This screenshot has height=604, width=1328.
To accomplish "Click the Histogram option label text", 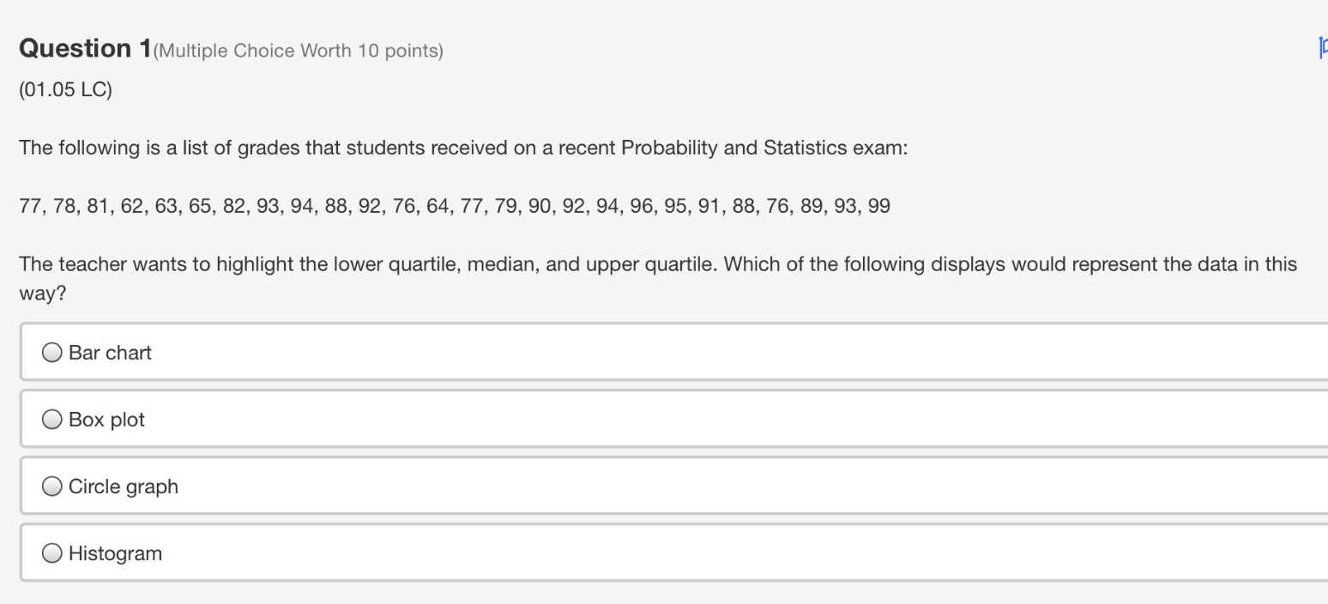I will click(116, 553).
